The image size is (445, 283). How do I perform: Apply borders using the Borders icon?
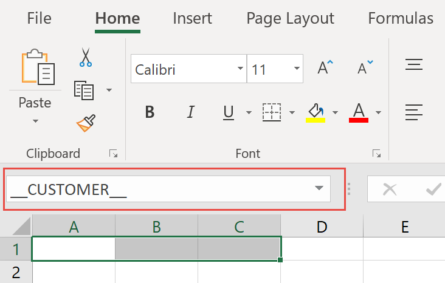[272, 112]
